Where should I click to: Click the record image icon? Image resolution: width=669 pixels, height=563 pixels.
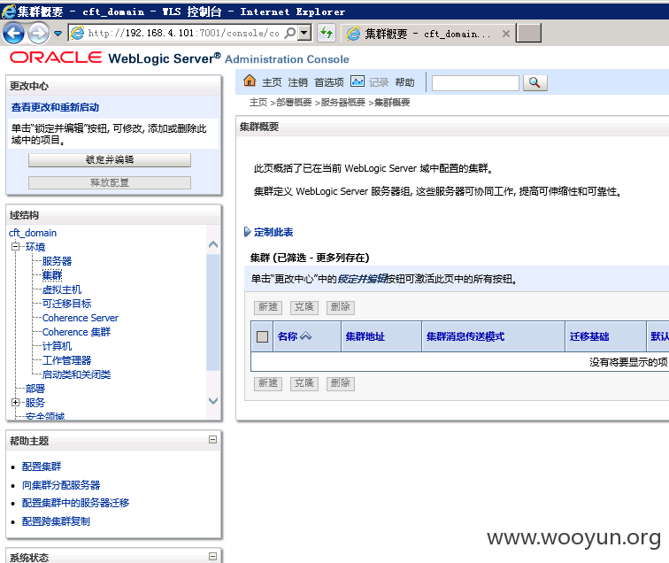point(358,81)
